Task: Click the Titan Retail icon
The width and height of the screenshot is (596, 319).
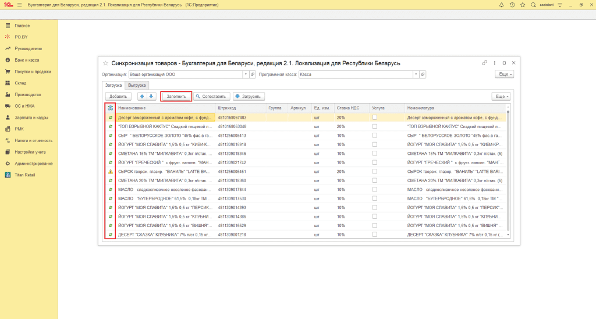Action: pos(8,175)
